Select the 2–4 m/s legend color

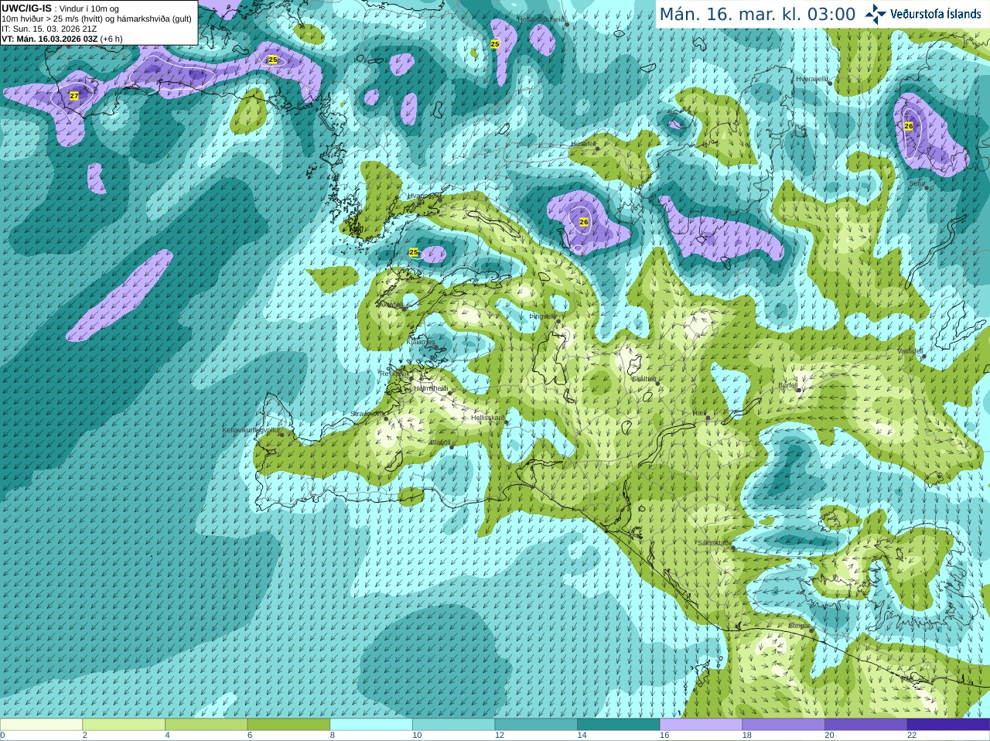tap(124, 725)
